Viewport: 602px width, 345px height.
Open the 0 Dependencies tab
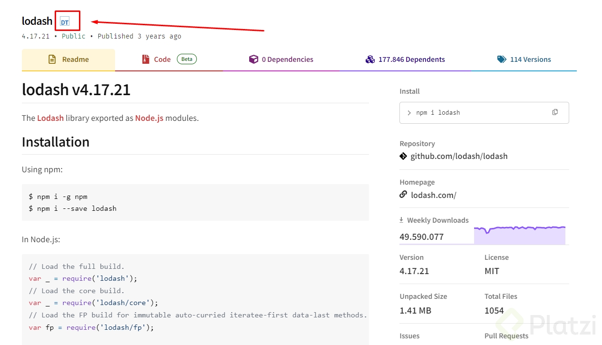287,59
